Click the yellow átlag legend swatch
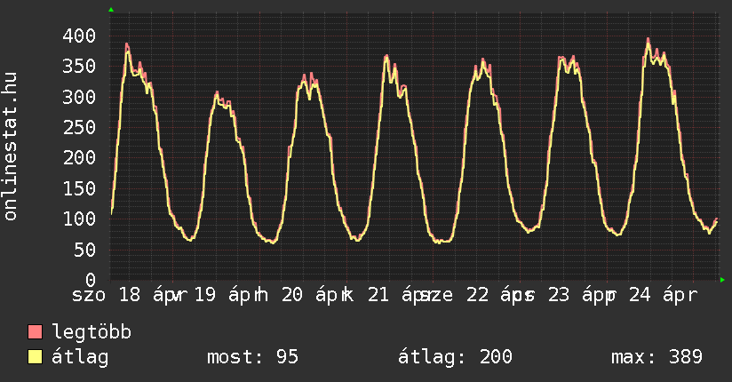The width and height of the screenshot is (732, 382). [x=36, y=357]
